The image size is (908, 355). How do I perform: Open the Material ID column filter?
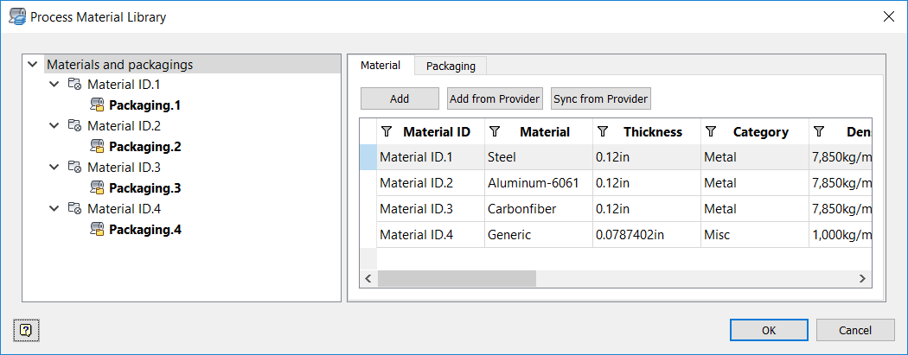387,131
